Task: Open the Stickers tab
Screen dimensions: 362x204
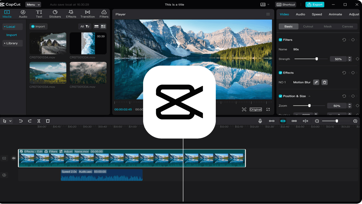Action: tap(55, 14)
